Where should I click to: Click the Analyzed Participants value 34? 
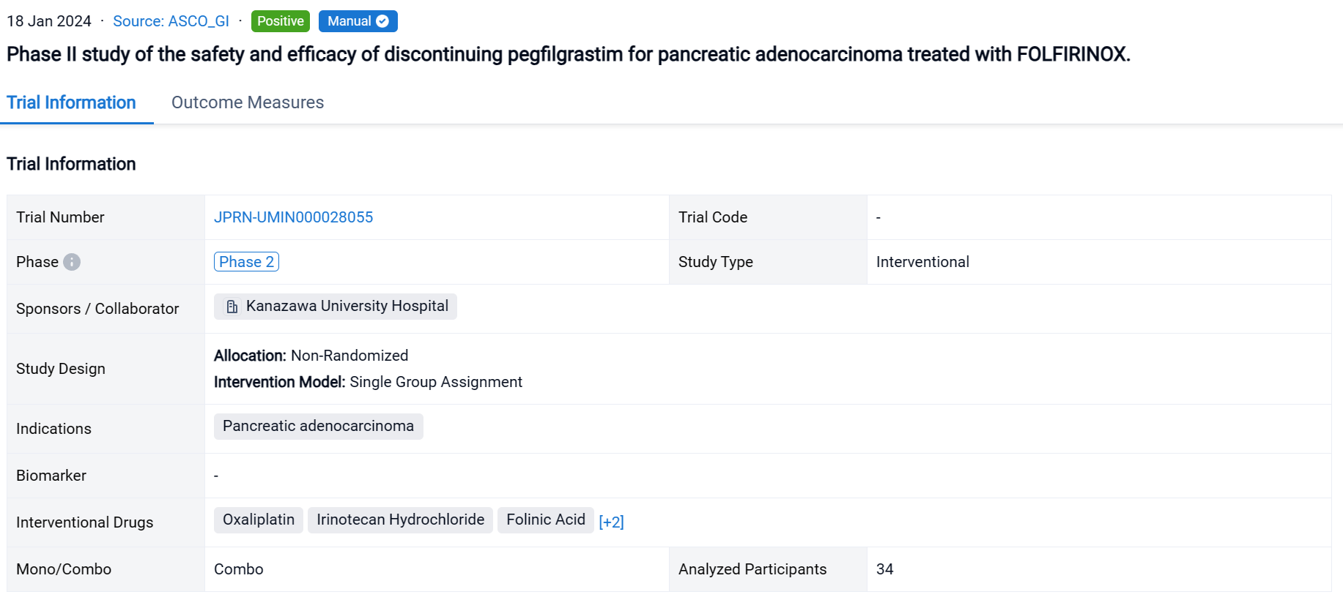tap(884, 569)
